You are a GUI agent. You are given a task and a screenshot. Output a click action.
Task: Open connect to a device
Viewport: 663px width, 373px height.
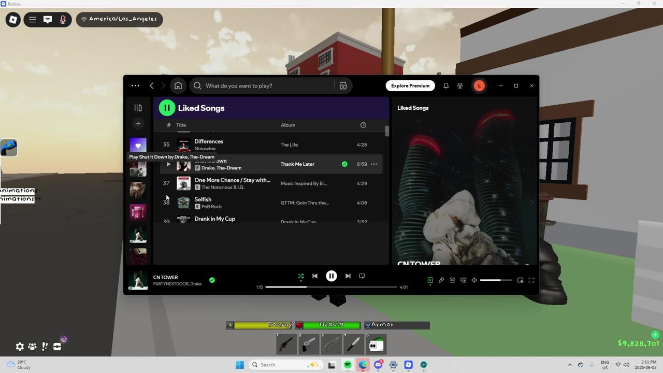click(x=464, y=280)
